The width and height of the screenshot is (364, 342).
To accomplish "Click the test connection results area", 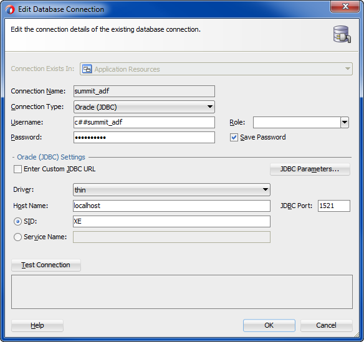I will tap(182, 292).
